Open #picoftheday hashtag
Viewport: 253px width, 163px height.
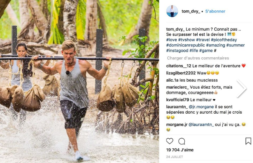click(x=224, y=40)
